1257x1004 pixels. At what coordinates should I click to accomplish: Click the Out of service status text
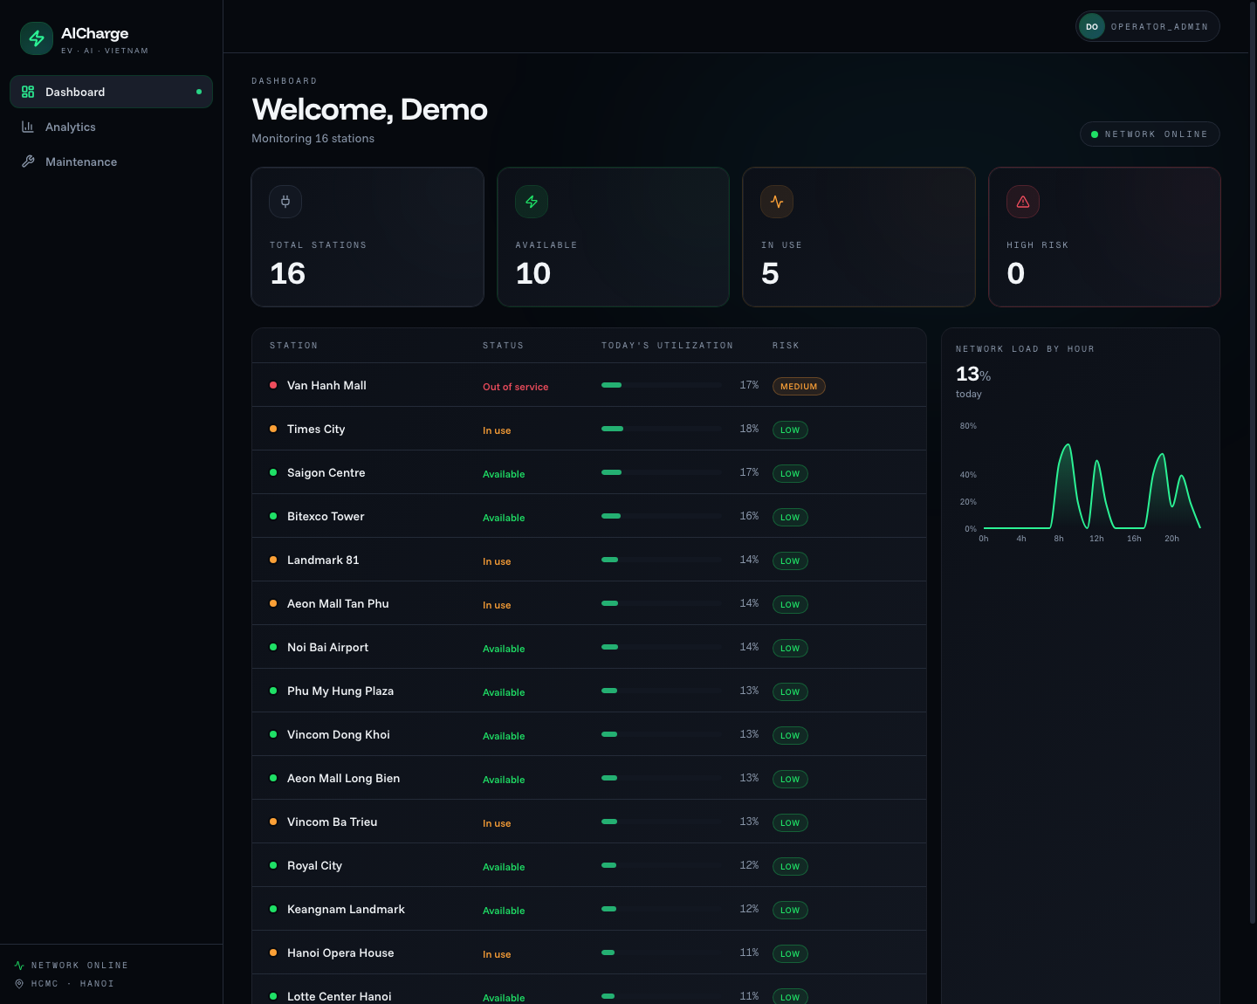pyautogui.click(x=515, y=387)
